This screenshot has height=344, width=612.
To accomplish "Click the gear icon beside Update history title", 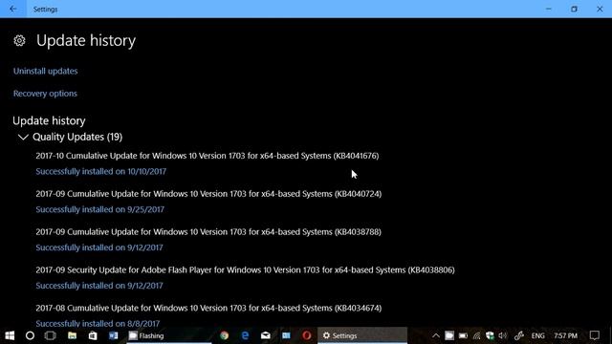I will tap(19, 40).
